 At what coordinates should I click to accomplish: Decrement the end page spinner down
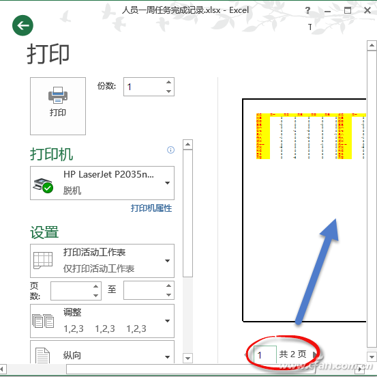click(169, 295)
